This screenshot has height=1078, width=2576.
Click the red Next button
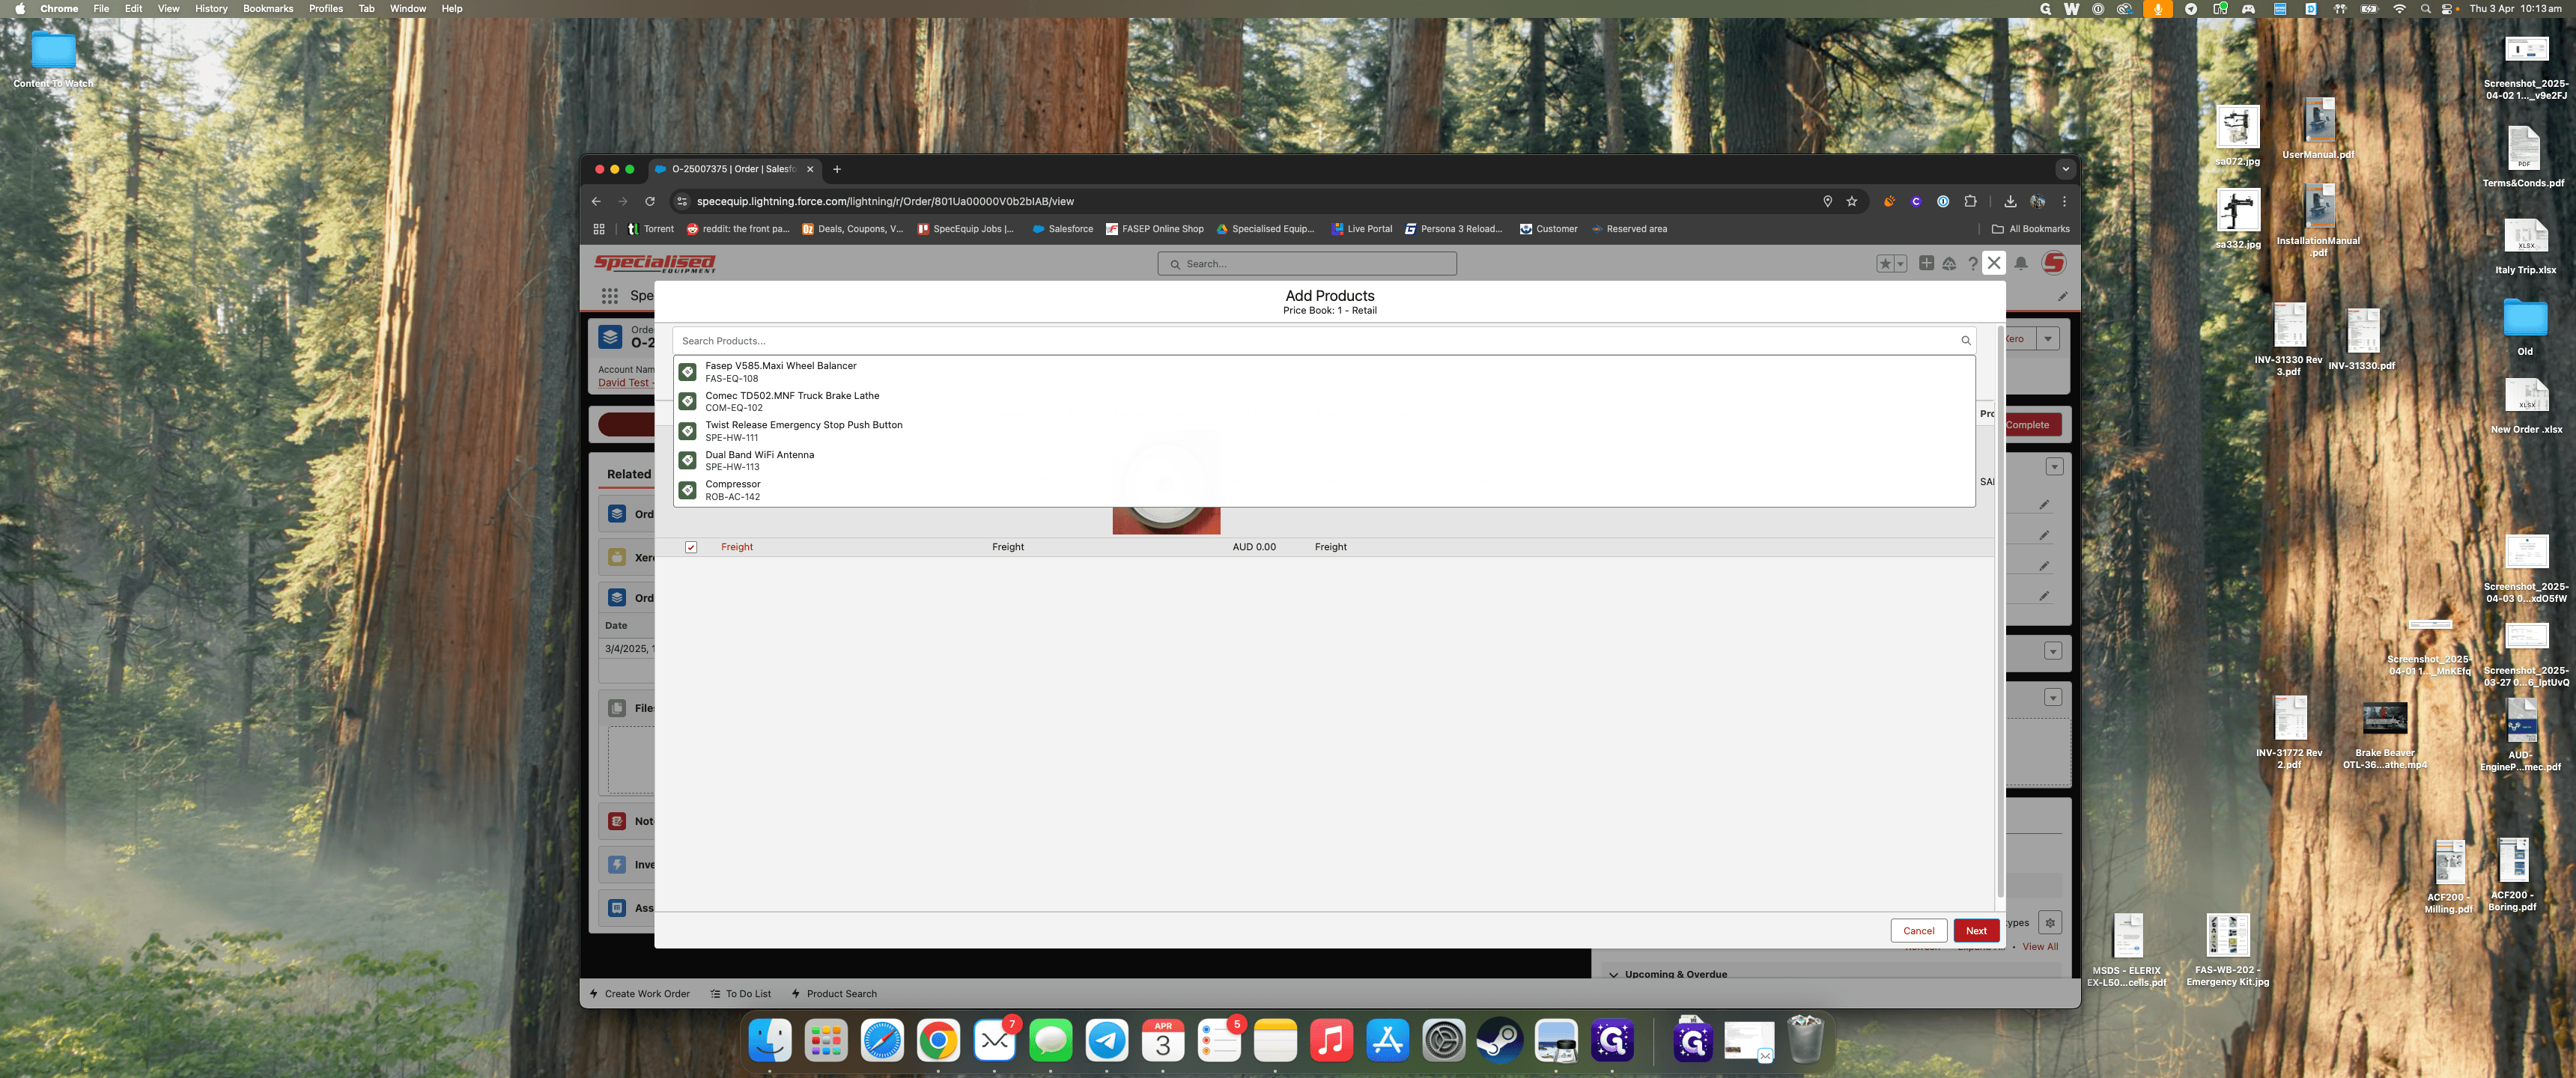pyautogui.click(x=1976, y=930)
